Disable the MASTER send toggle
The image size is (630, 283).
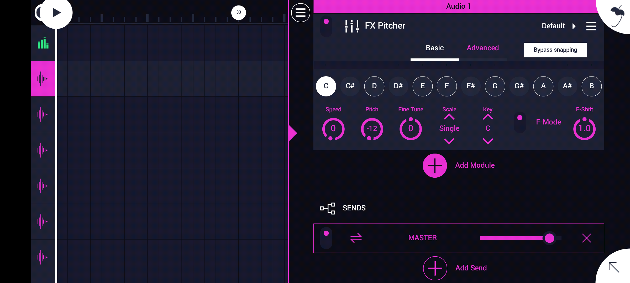326,238
